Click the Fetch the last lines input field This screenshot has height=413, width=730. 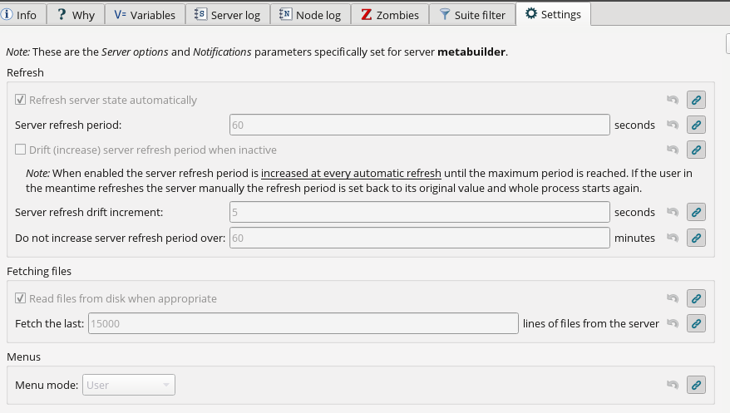[303, 324]
